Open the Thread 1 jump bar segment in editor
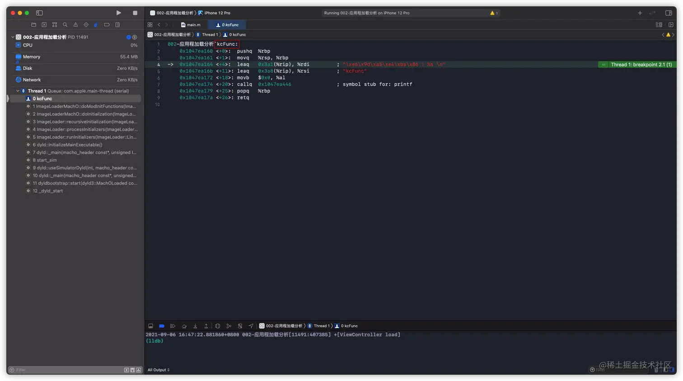 click(x=207, y=35)
